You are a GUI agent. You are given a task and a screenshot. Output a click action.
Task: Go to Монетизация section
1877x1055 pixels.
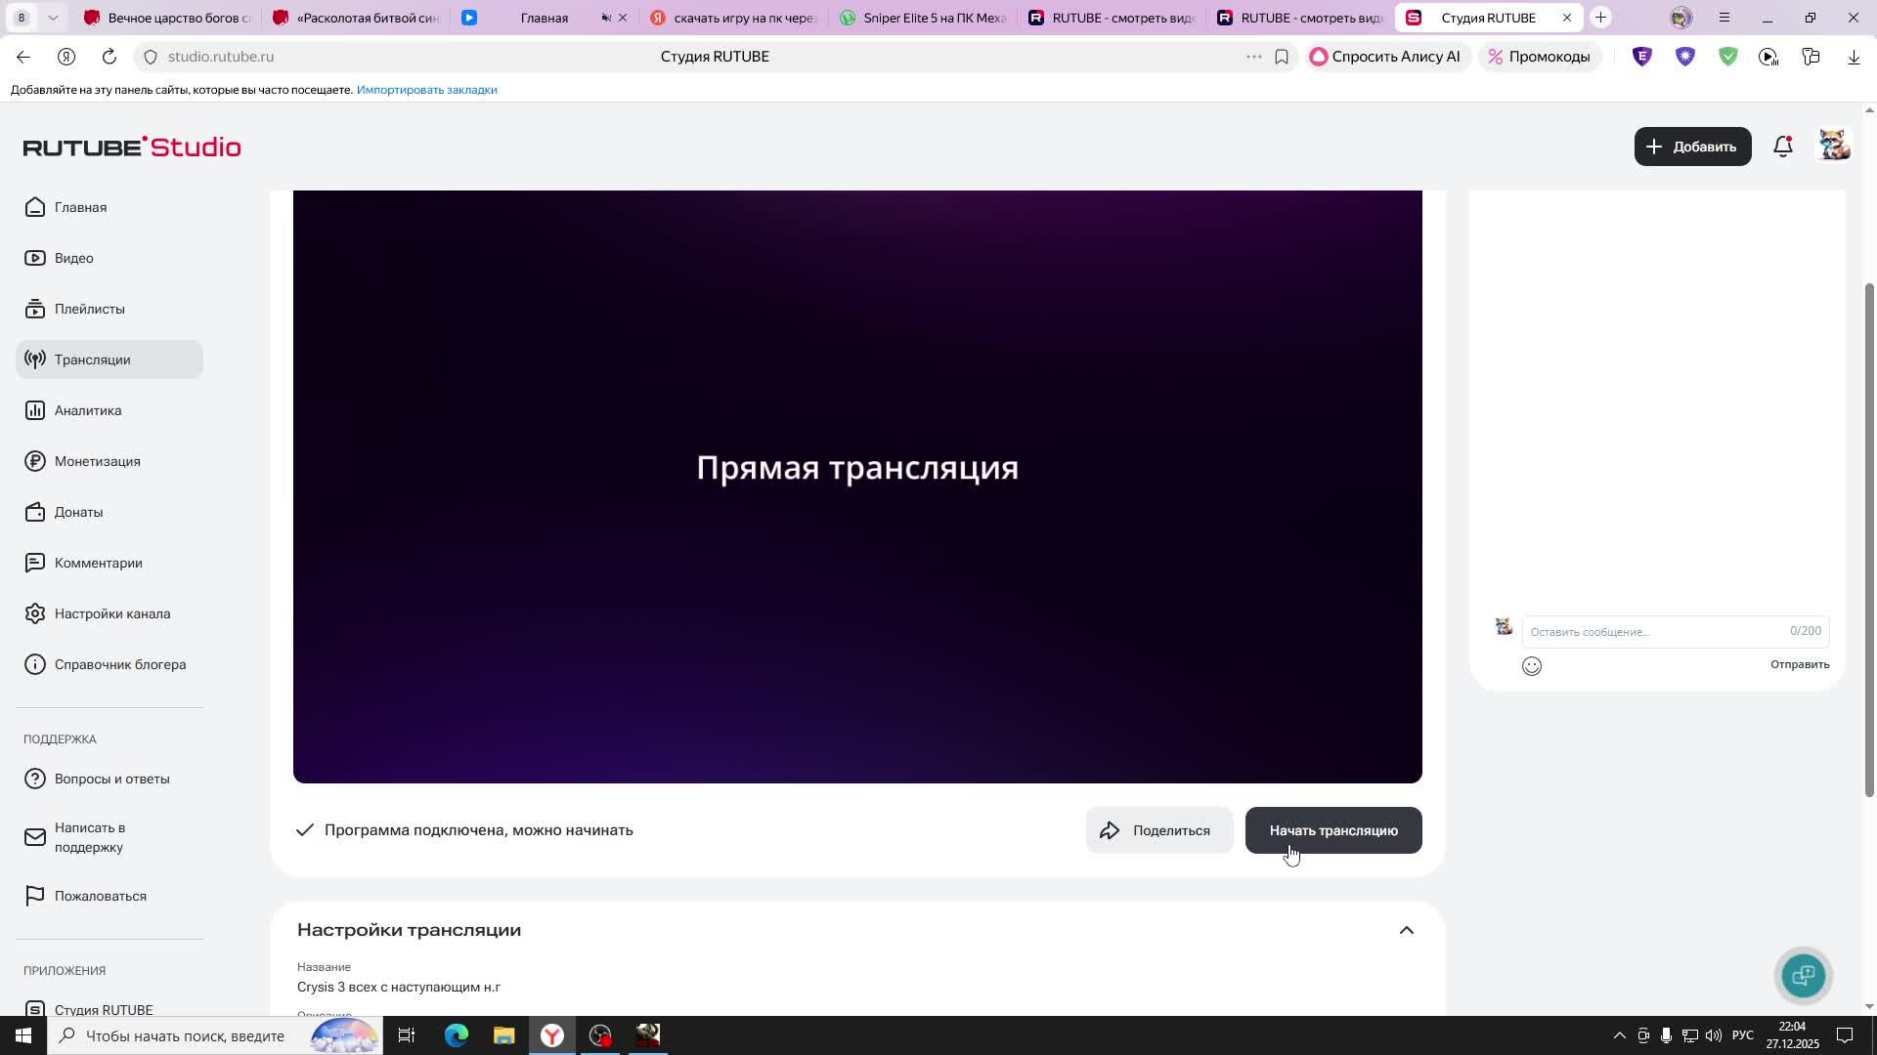tap(97, 461)
